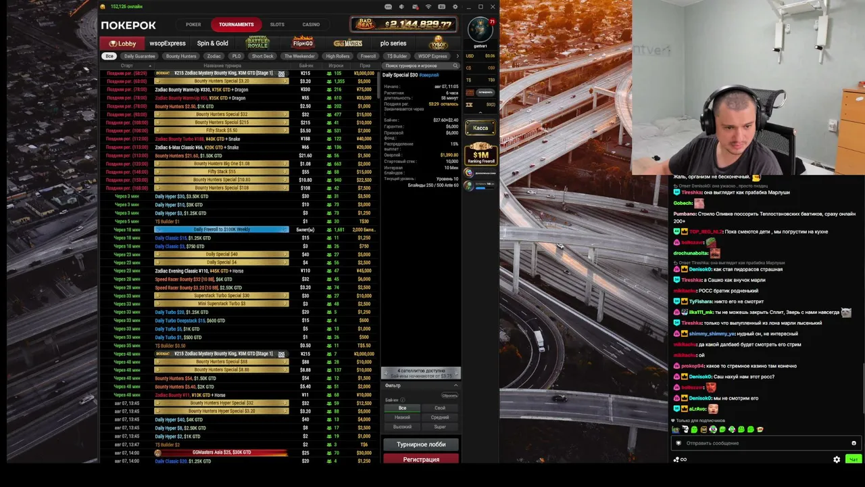Click the connection signal icon in the title bar

[x=428, y=7]
